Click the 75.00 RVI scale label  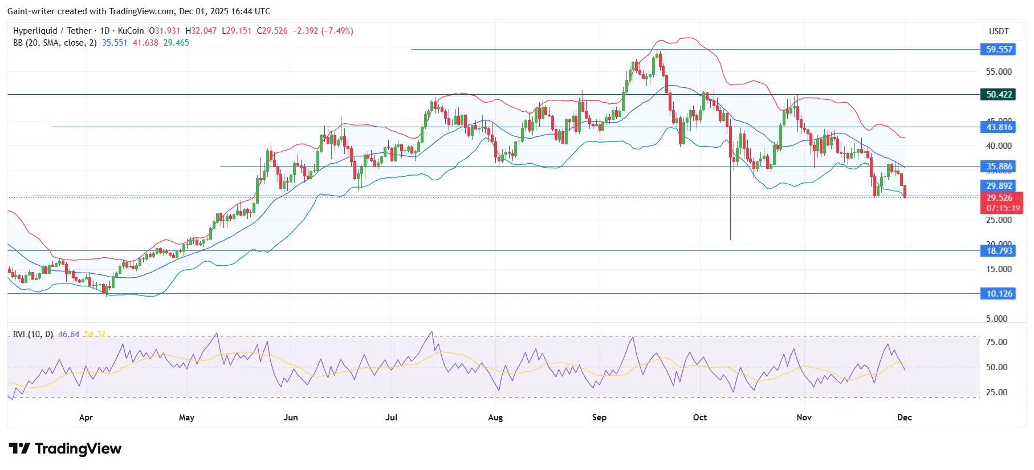pyautogui.click(x=996, y=342)
